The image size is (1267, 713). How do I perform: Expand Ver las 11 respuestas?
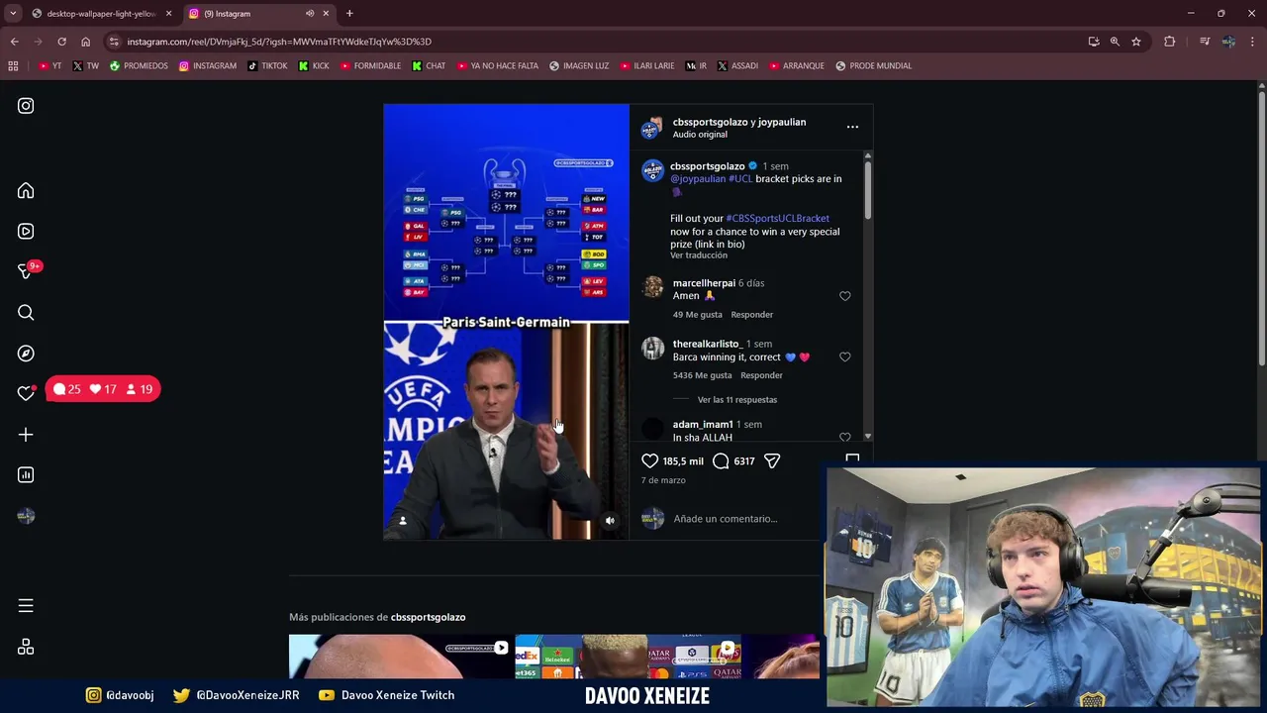click(x=737, y=400)
